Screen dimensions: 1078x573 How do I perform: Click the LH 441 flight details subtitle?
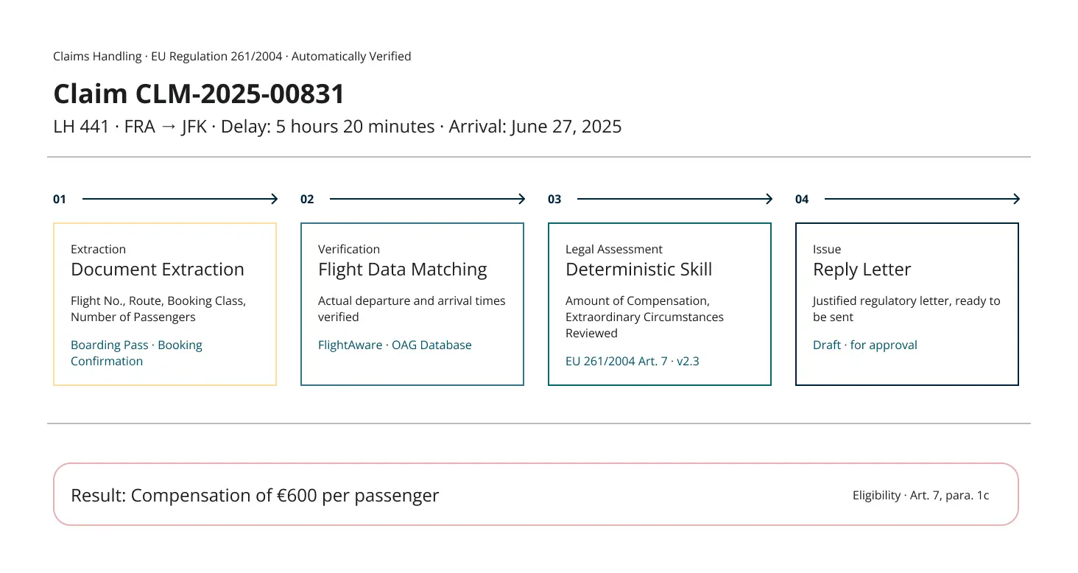[x=337, y=127]
